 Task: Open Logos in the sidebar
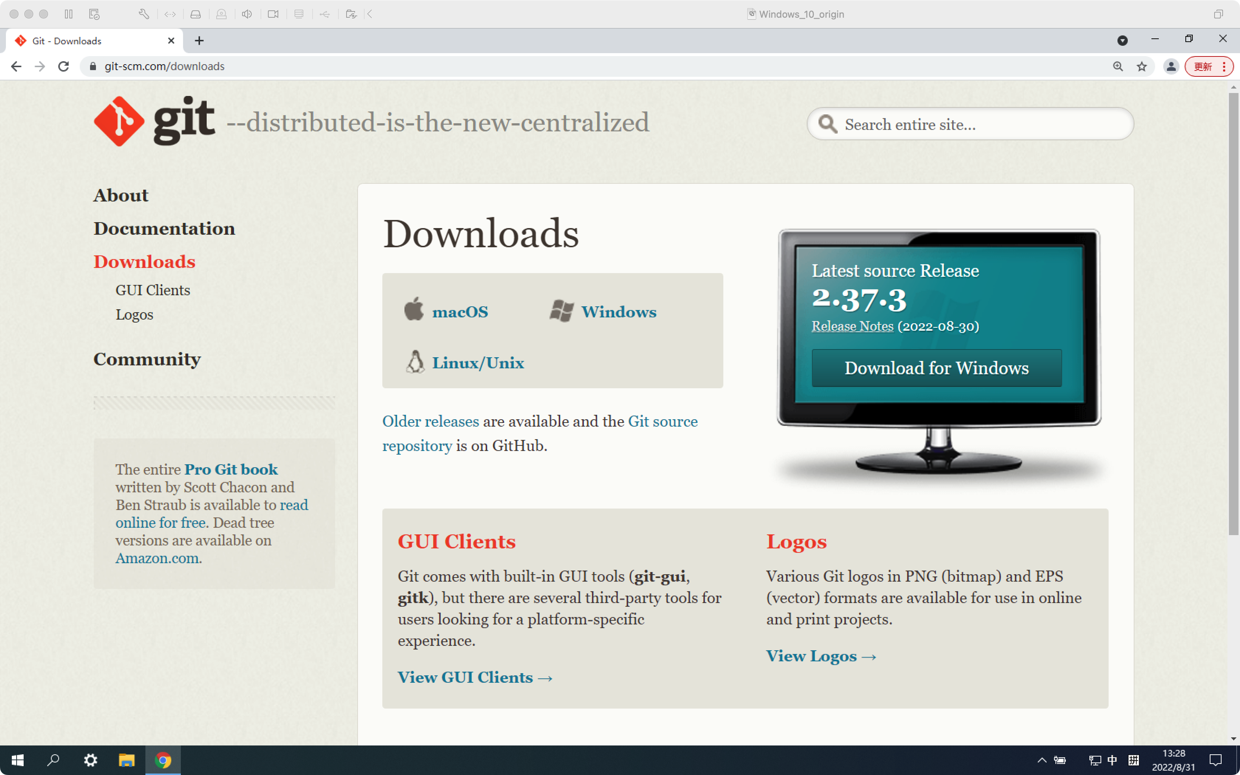(x=134, y=315)
